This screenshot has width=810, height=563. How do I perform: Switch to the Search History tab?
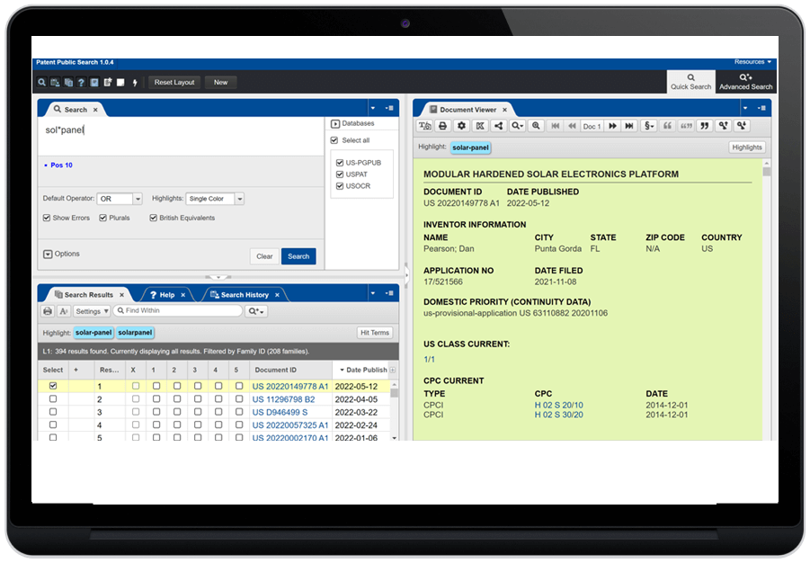(245, 295)
